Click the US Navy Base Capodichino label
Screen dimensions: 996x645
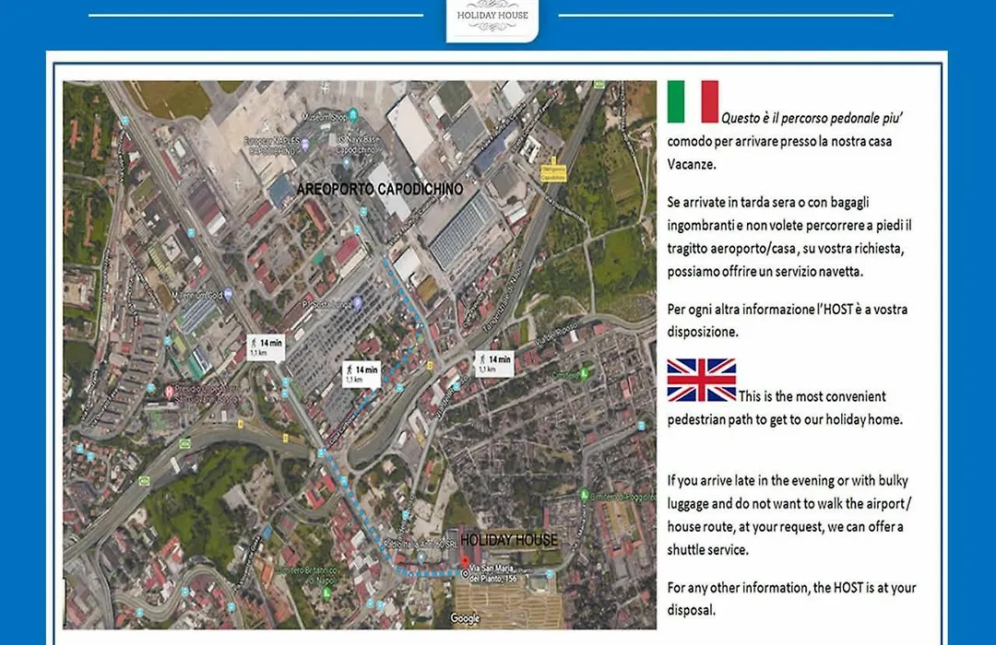click(358, 146)
